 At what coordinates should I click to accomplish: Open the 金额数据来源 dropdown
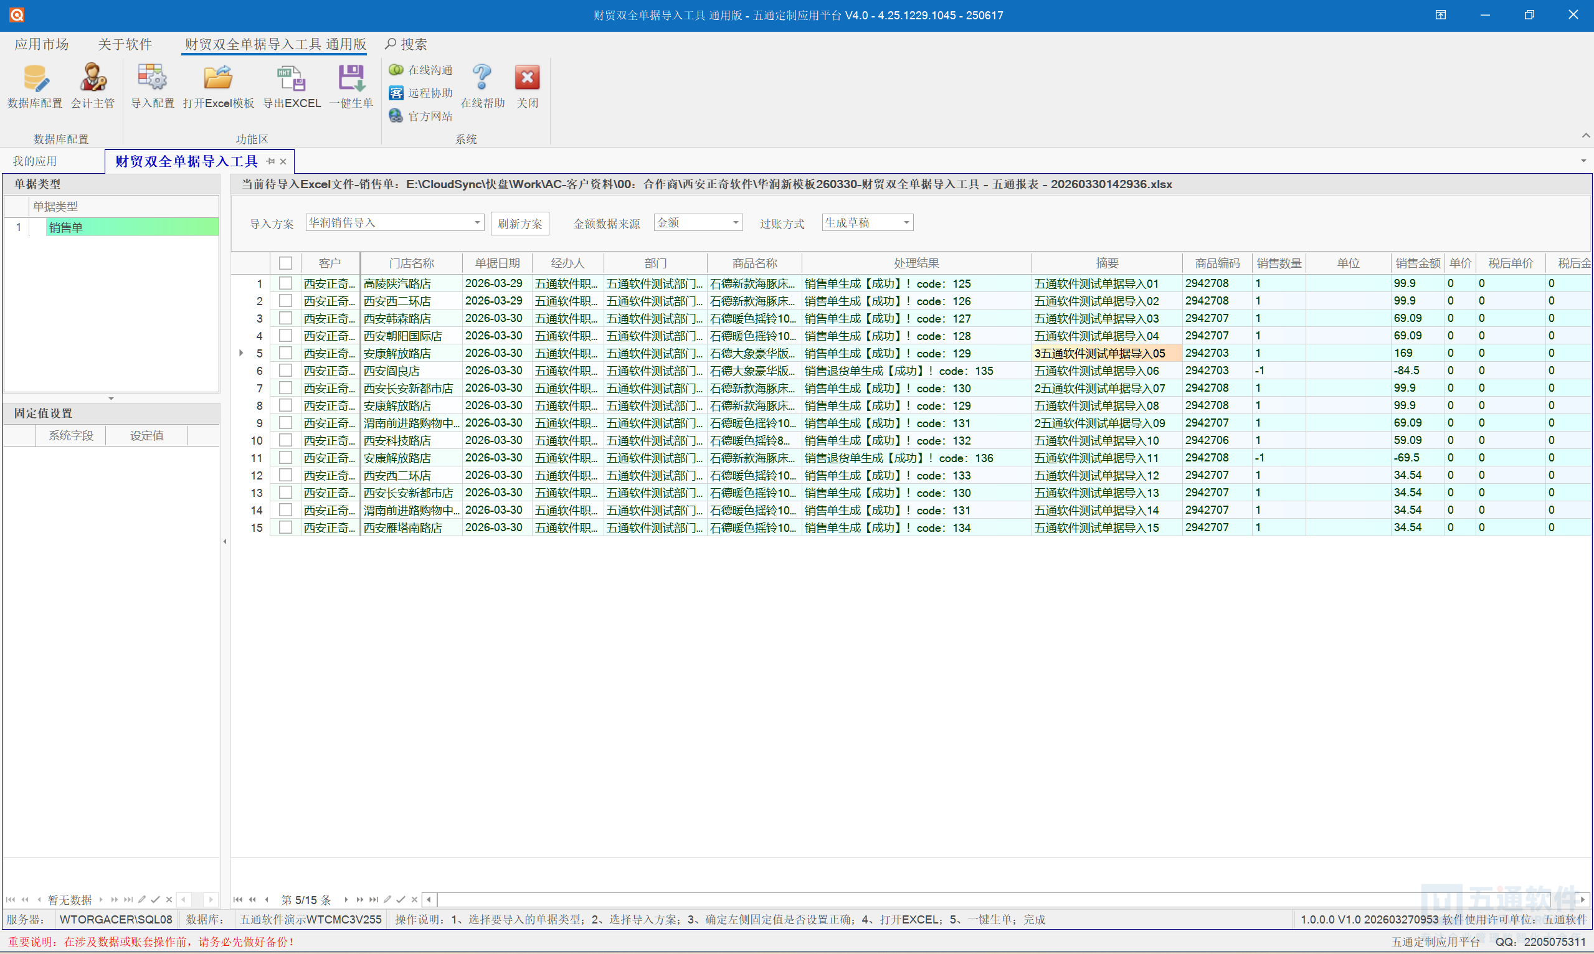pyautogui.click(x=735, y=222)
